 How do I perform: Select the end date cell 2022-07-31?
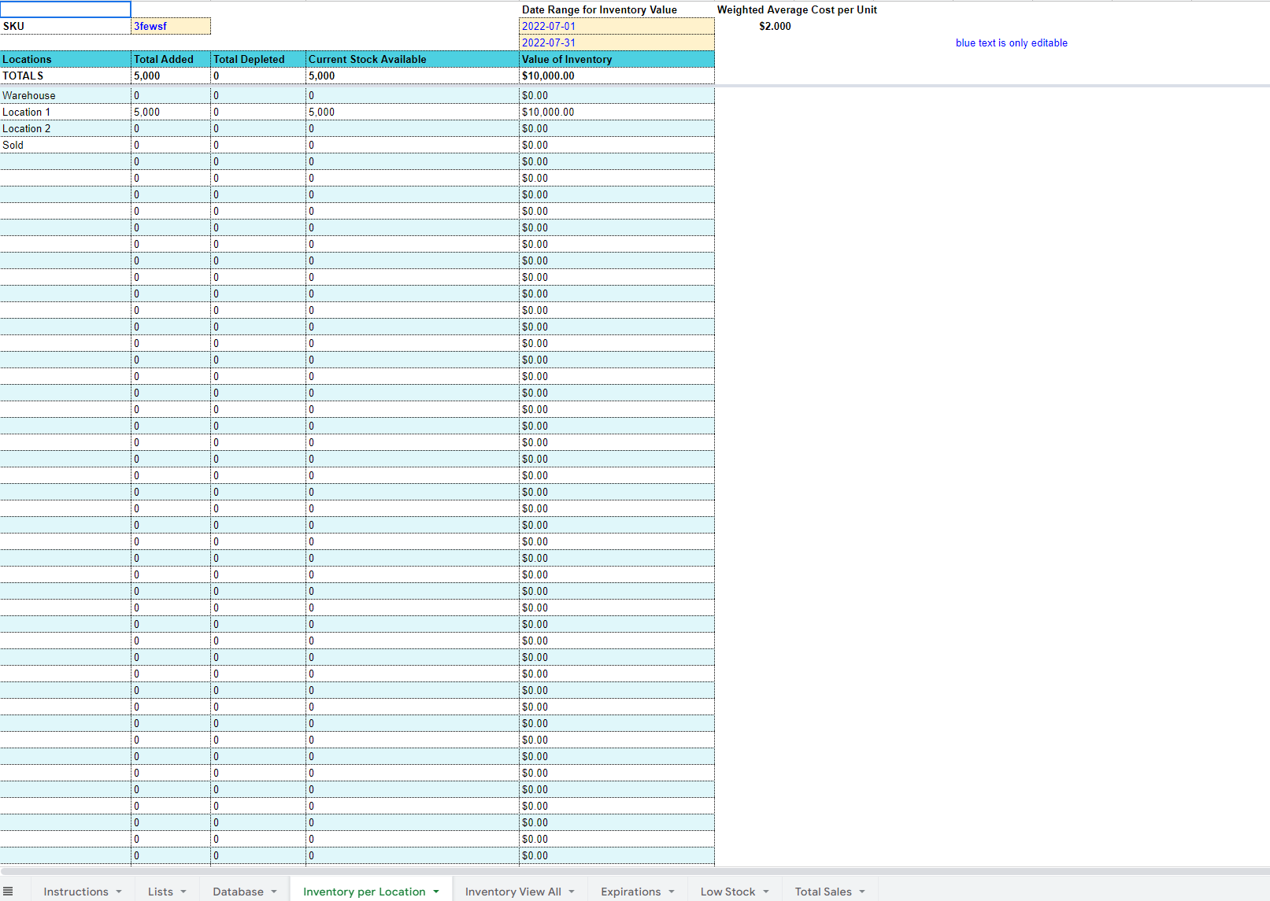[616, 42]
